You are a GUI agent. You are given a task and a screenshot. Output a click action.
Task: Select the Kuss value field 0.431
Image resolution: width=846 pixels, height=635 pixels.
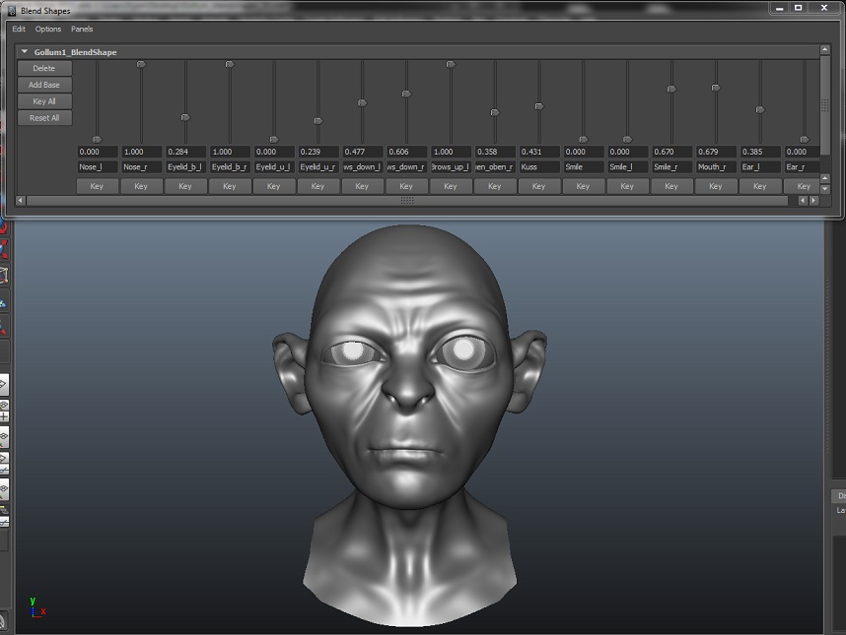[x=540, y=152]
